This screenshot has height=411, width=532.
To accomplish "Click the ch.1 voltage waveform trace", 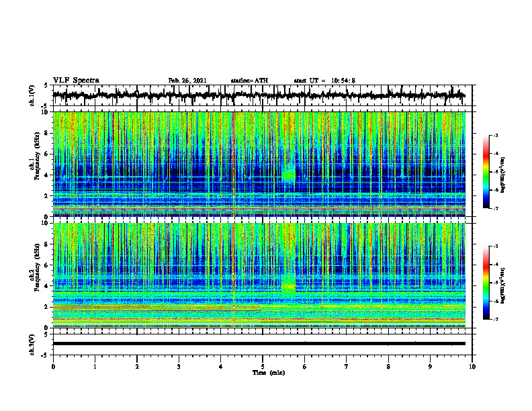I will (x=259, y=95).
